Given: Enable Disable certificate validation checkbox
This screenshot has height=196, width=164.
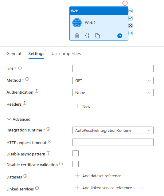Looking at the screenshot, I should click(76, 164).
